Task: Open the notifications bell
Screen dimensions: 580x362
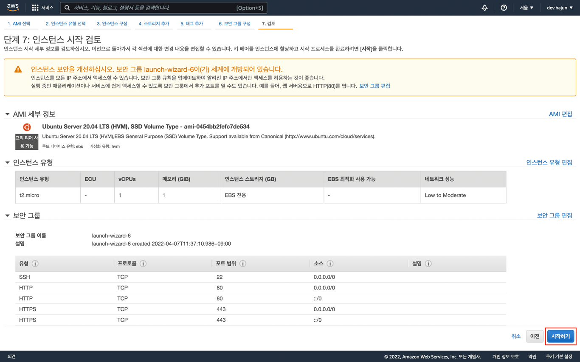Action: (x=484, y=8)
